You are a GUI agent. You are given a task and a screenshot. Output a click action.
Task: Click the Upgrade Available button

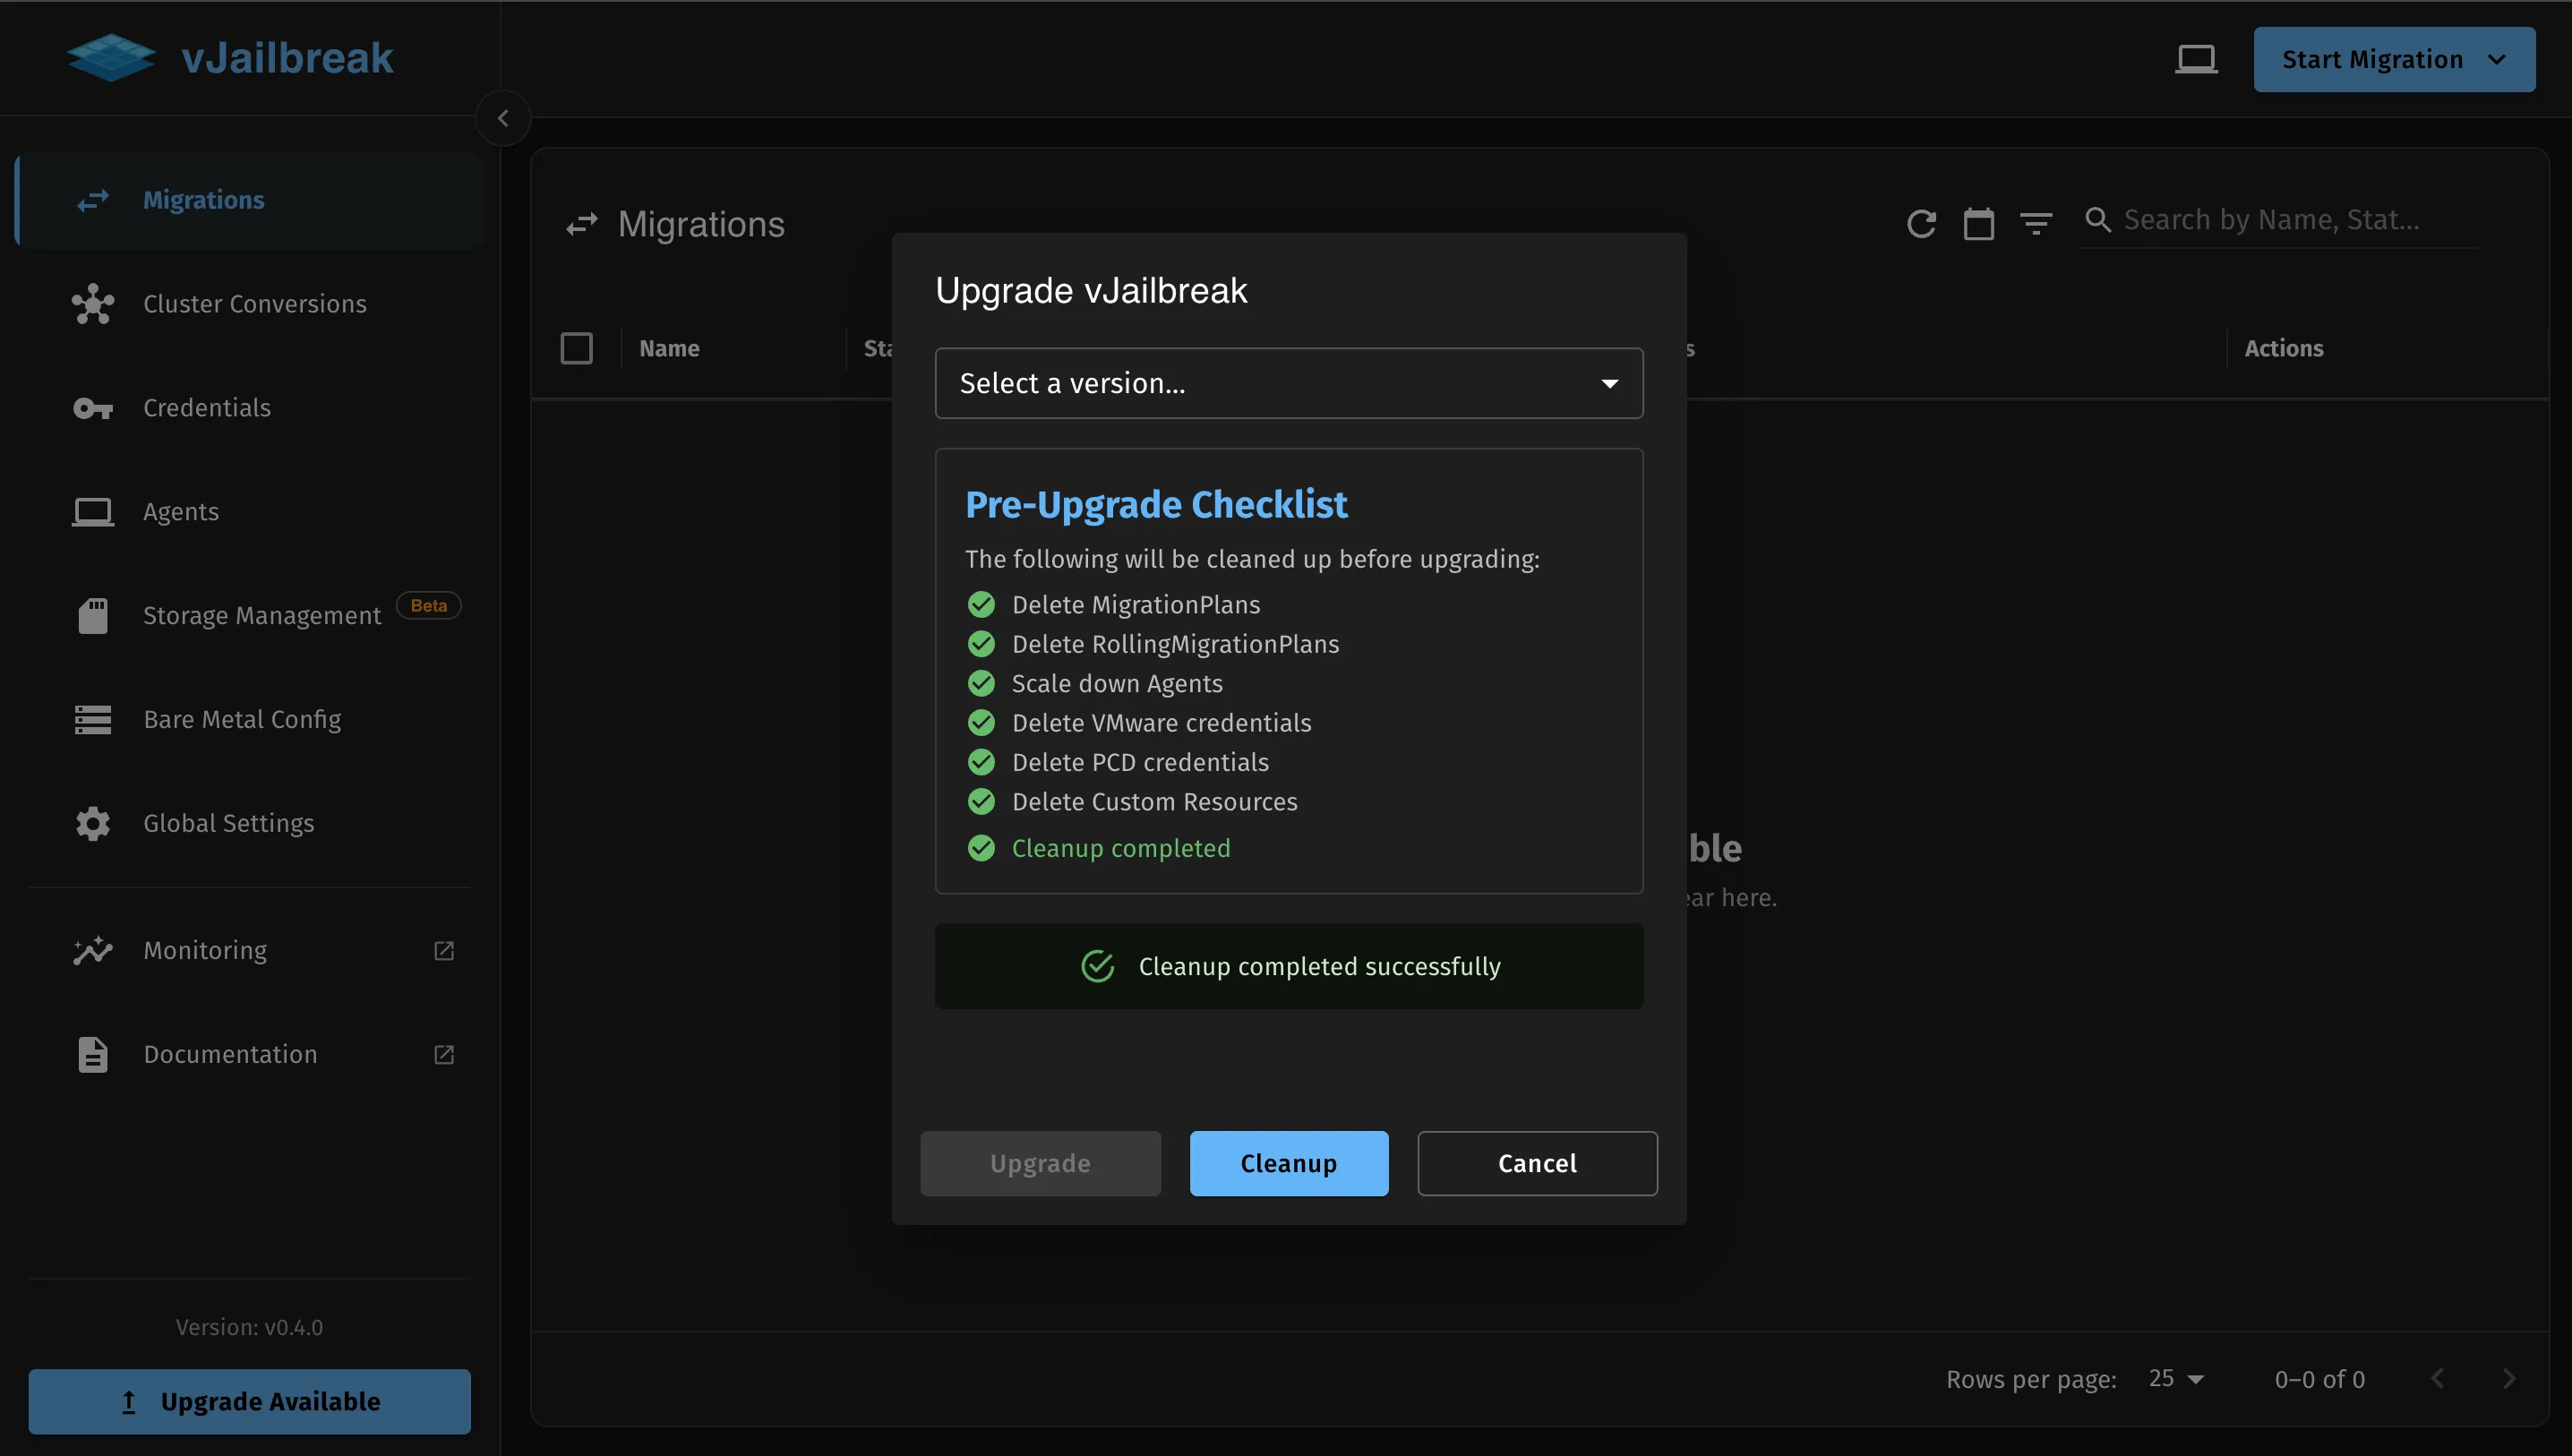pyautogui.click(x=249, y=1401)
